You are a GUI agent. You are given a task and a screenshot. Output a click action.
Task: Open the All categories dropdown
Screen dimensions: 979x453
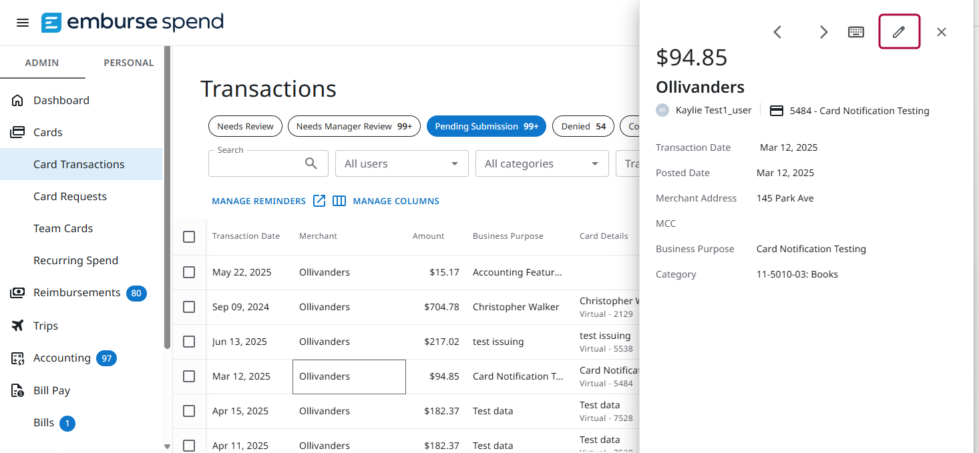(542, 163)
